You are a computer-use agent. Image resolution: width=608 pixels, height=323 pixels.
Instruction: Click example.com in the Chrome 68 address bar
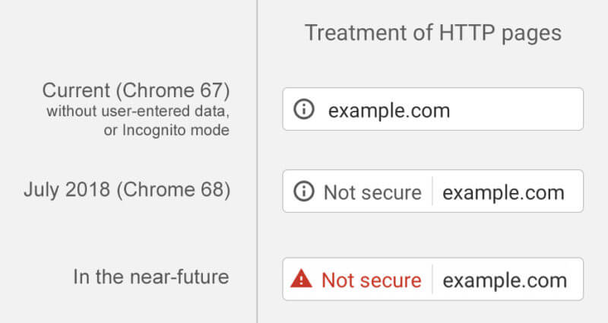(x=503, y=192)
